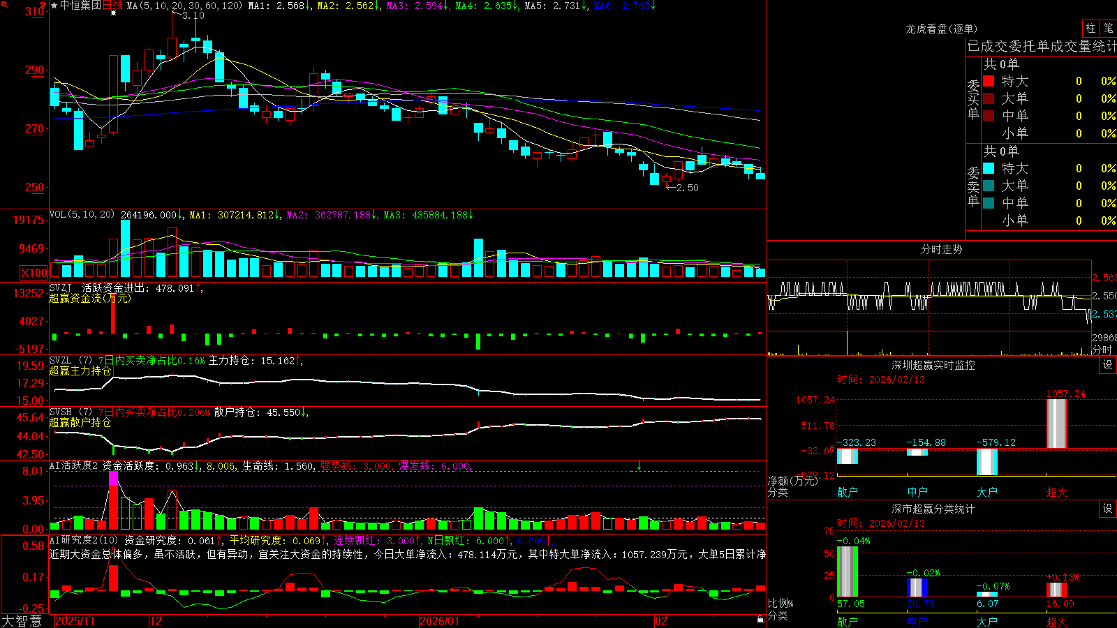
Task: Open MA(5,10,20,30,60,120) indicator parameters
Action: point(185,6)
